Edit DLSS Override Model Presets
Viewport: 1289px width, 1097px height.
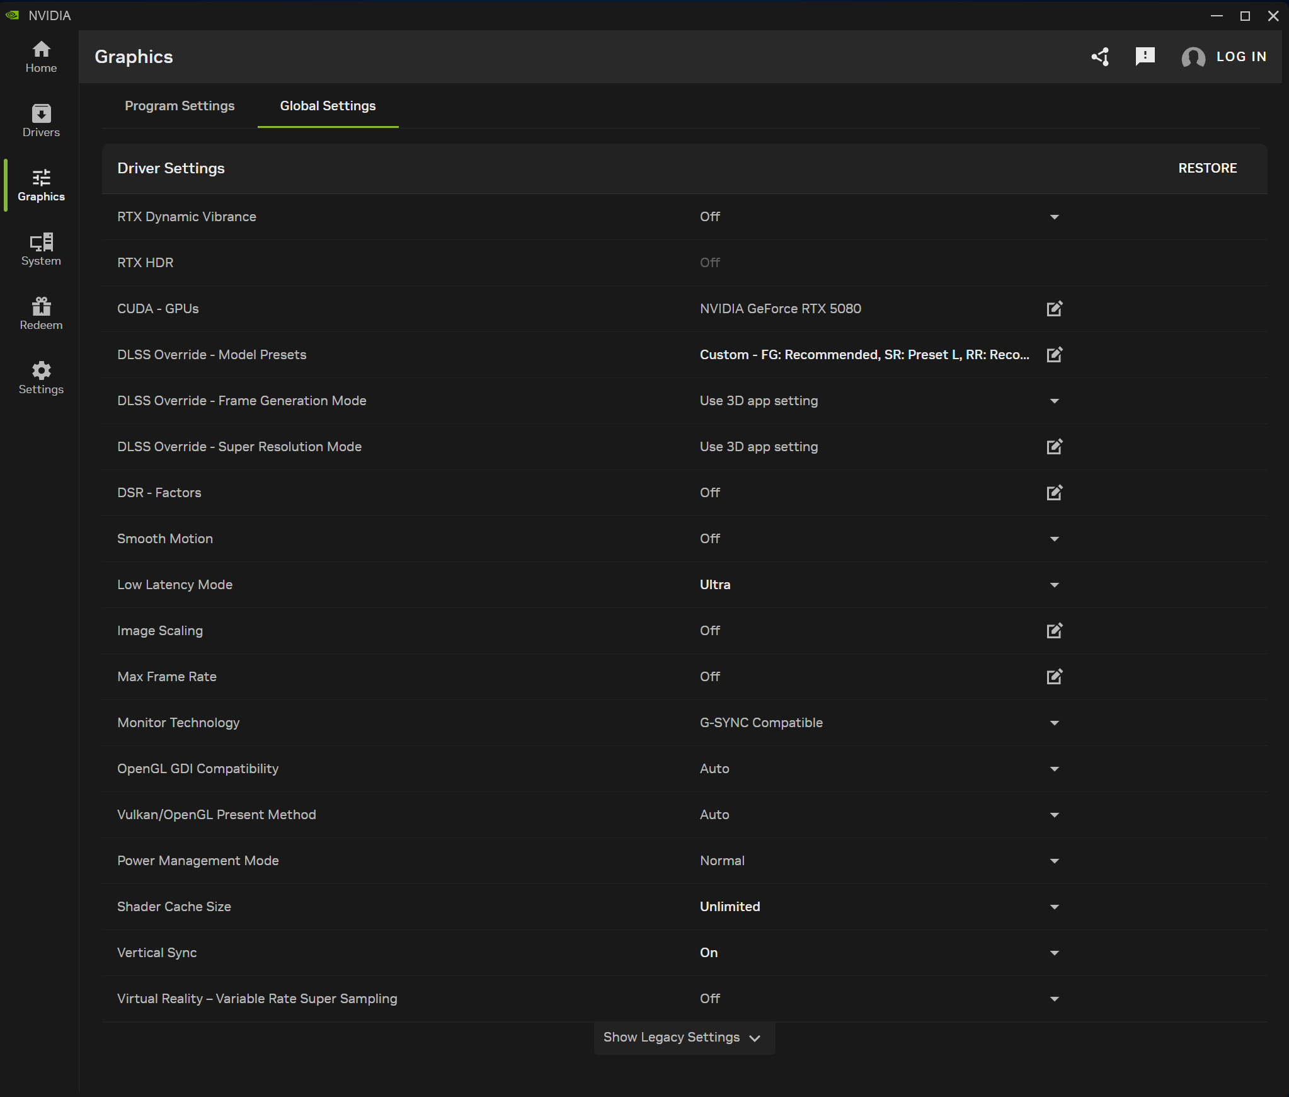[x=1054, y=355]
